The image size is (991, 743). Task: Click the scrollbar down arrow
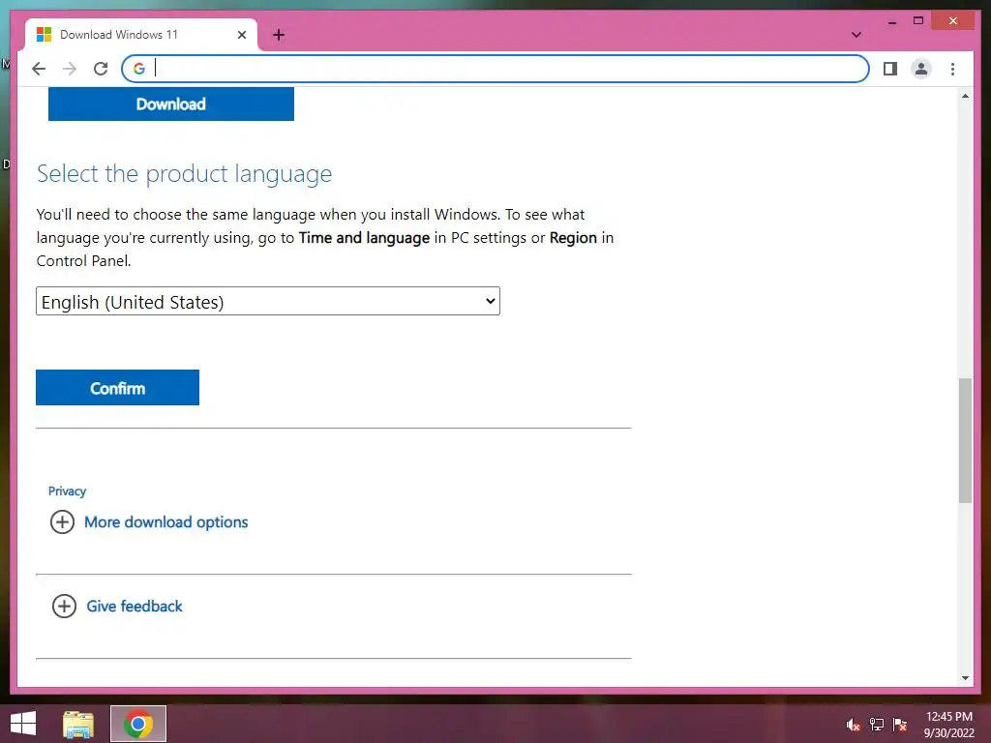[x=965, y=678]
